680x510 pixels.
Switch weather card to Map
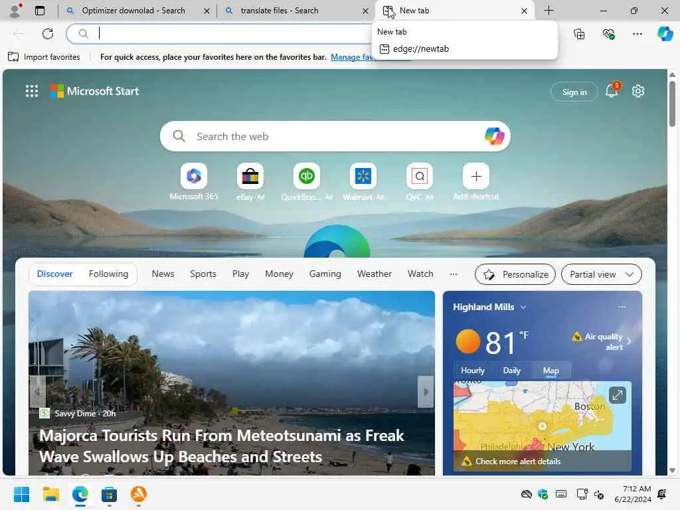pyautogui.click(x=551, y=371)
